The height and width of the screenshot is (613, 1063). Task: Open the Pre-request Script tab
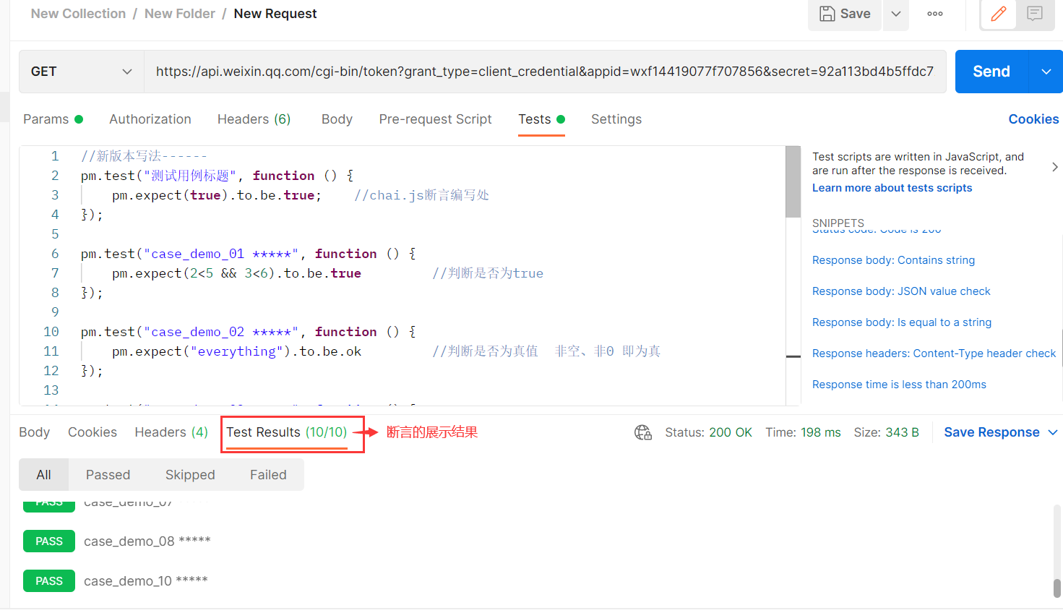(435, 119)
